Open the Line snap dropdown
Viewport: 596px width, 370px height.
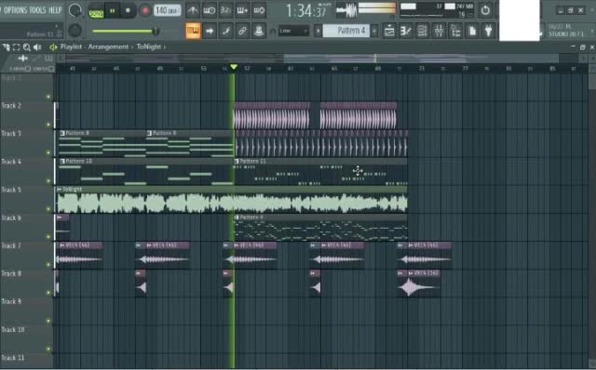tap(293, 31)
